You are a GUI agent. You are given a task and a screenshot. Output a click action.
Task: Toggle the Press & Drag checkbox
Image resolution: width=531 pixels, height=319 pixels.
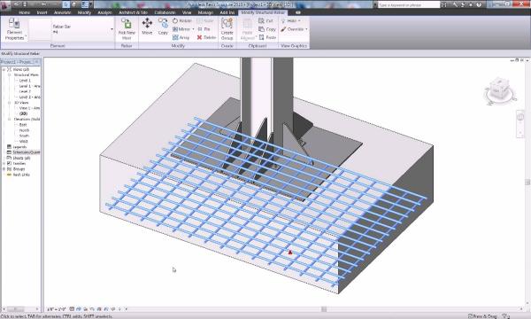[470, 316]
